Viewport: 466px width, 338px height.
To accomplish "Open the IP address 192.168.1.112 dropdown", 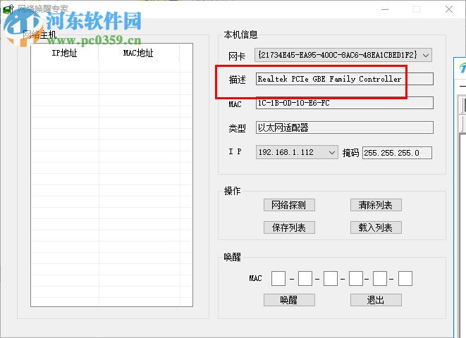I will point(297,153).
